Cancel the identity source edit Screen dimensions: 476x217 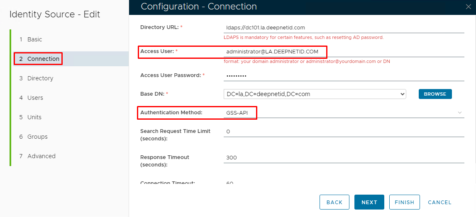tap(439, 202)
